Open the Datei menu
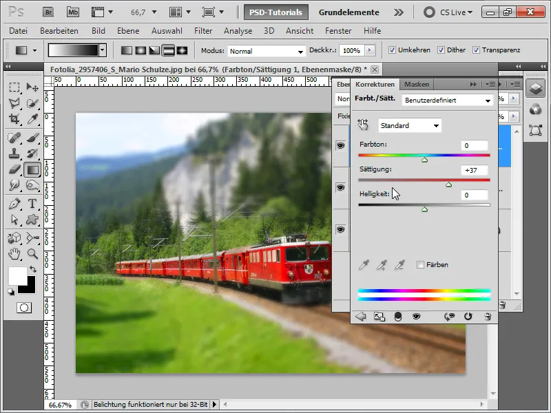551x413 pixels. click(19, 31)
